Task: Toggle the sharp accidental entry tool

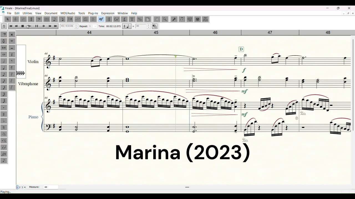Action: pyautogui.click(x=4, y=114)
